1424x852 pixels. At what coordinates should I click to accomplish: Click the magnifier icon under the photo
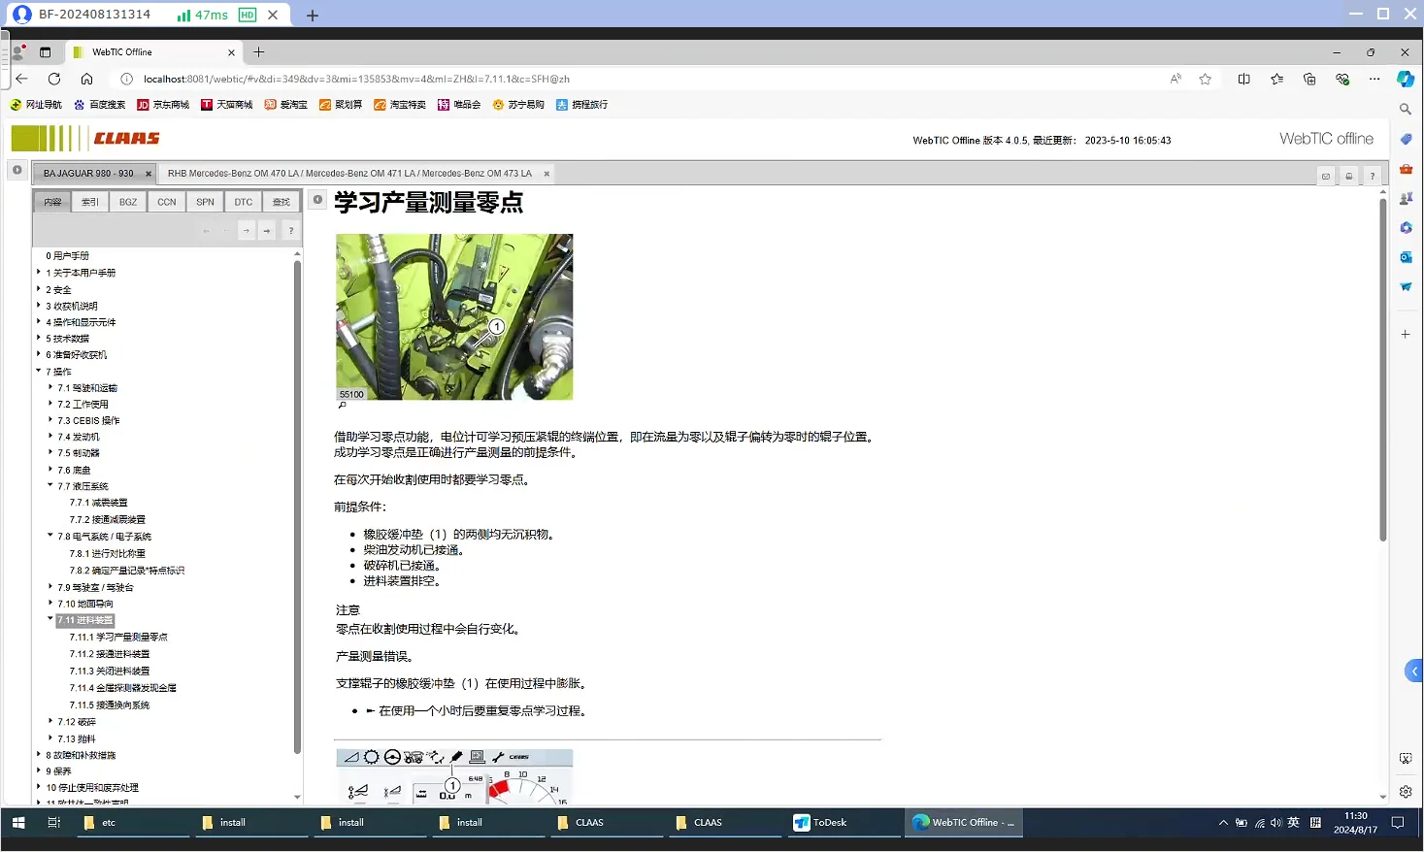pyautogui.click(x=342, y=406)
